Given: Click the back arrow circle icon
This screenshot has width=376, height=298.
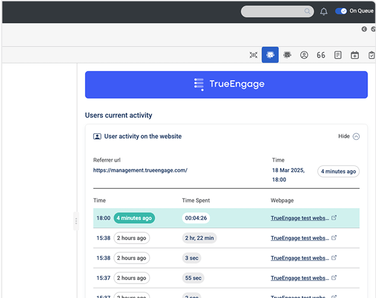Looking at the screenshot, I should [x=364, y=29].
